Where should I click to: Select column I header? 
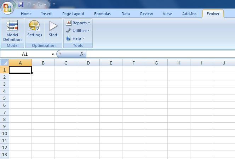tap(202, 63)
